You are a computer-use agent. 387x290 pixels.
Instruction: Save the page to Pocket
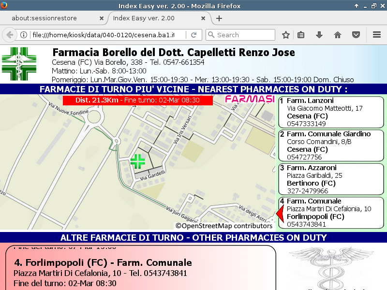click(356, 35)
